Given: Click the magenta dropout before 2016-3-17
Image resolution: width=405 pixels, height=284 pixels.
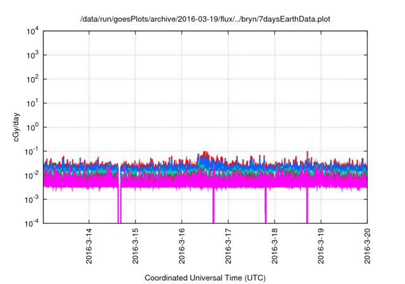Looking at the screenshot, I should (x=213, y=205).
